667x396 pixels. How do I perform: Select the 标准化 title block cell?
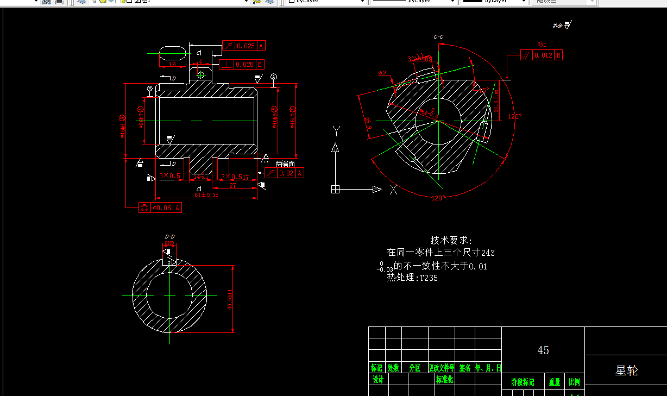(x=444, y=380)
